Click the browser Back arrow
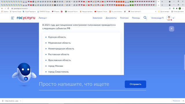Image resolution: width=185 pixels, height=104 pixels. (x=2, y=8)
